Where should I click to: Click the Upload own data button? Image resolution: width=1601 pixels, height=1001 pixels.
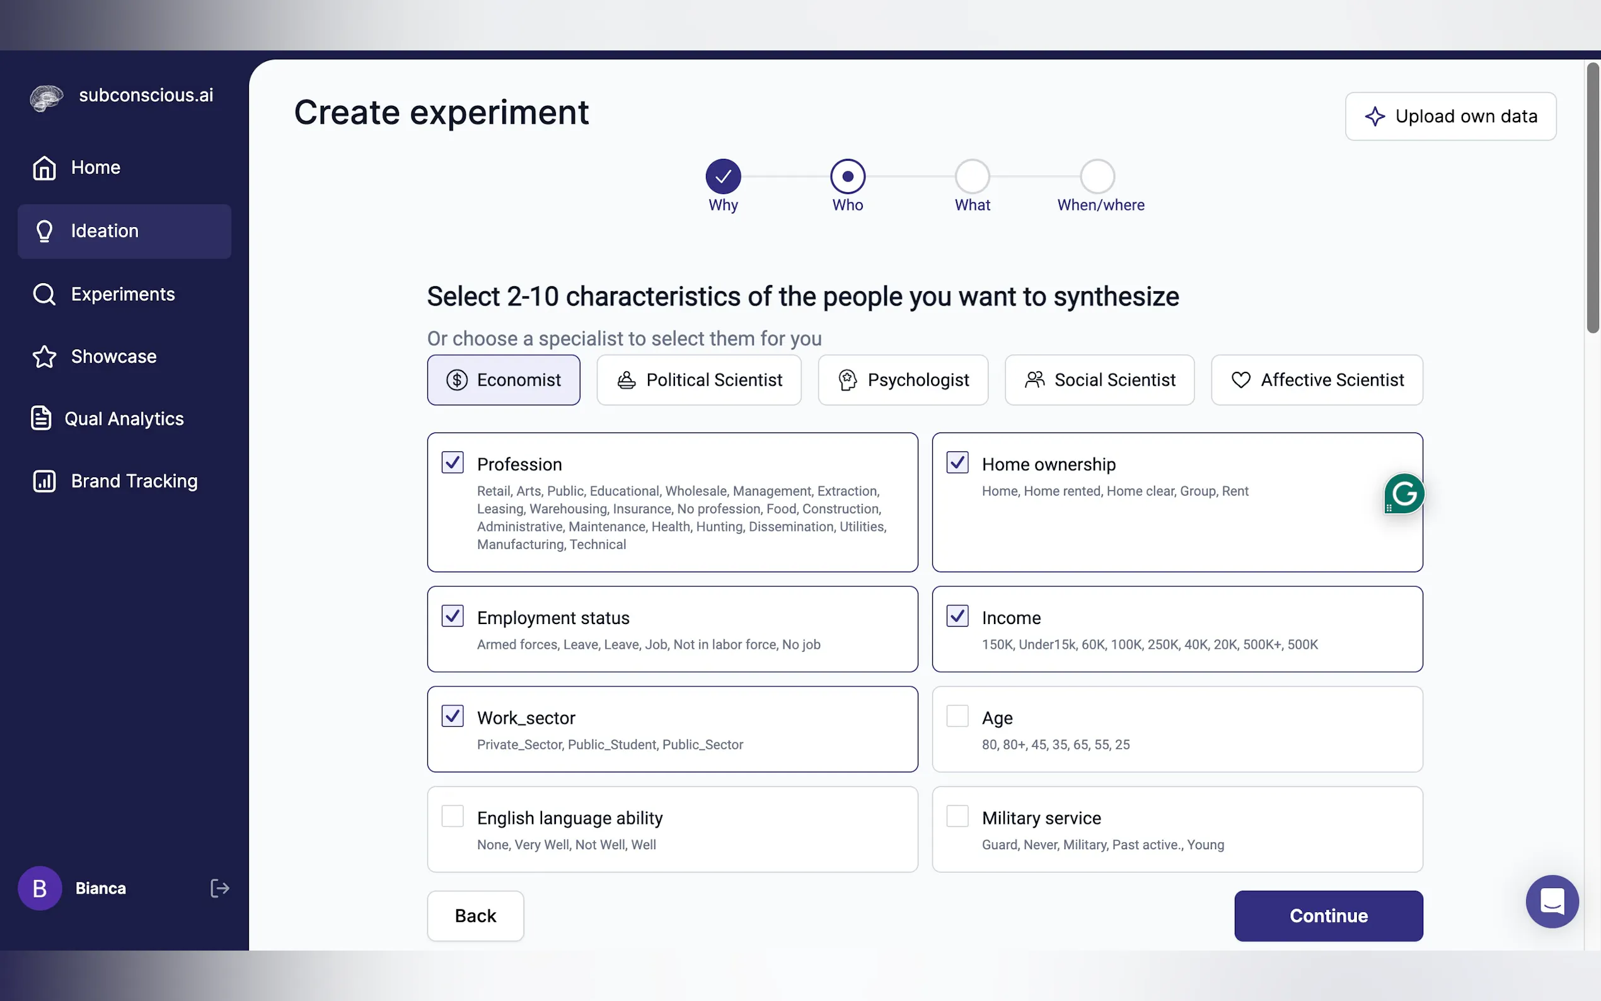[x=1450, y=117]
